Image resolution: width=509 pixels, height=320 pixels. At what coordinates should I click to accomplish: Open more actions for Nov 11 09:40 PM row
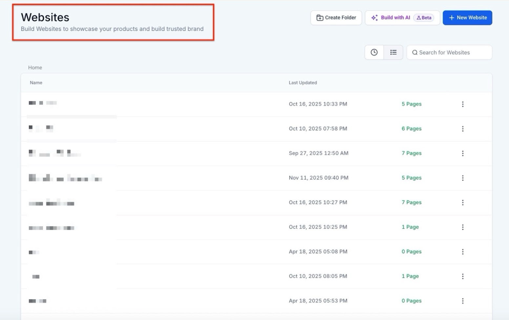pyautogui.click(x=463, y=178)
